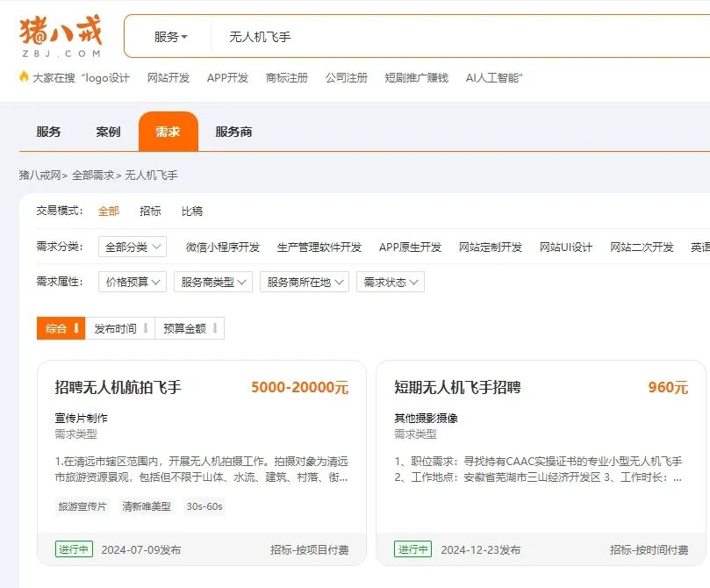
Task: Open the 需求状态 filter dropdown
Action: point(390,282)
